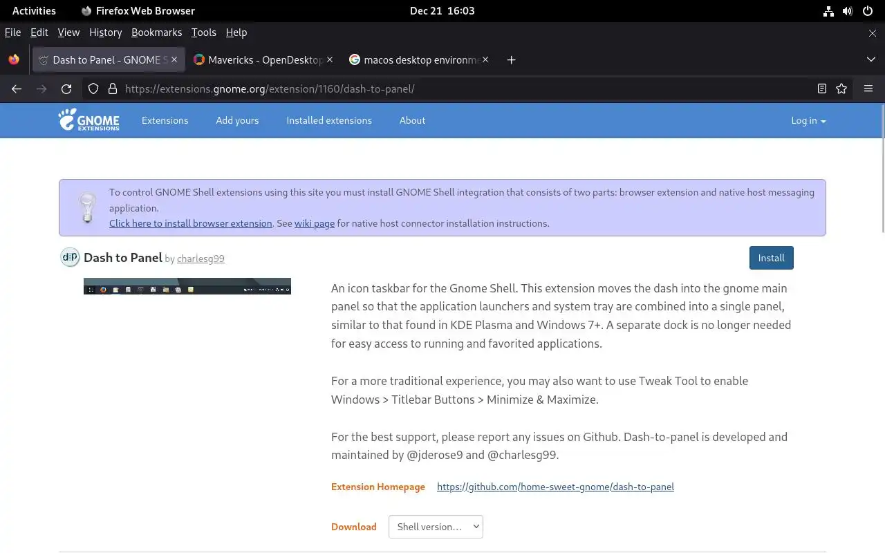Image resolution: width=885 pixels, height=553 pixels.
Task: Open the Dash to Panel title link
Action: click(123, 258)
